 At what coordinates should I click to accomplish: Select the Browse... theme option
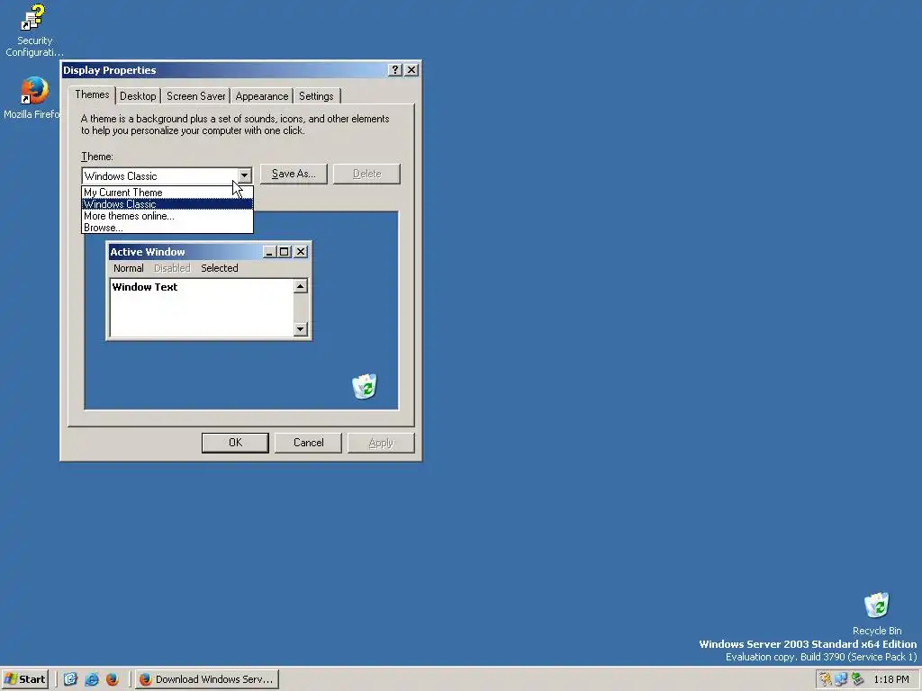tap(167, 228)
